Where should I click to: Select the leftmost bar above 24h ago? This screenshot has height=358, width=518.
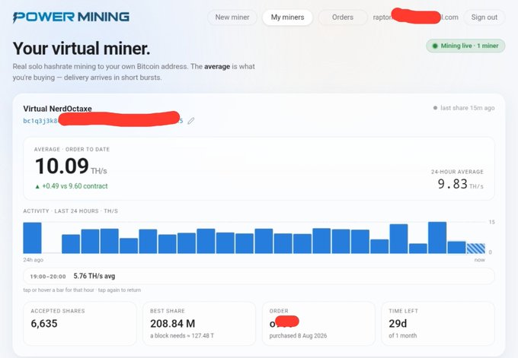32,238
